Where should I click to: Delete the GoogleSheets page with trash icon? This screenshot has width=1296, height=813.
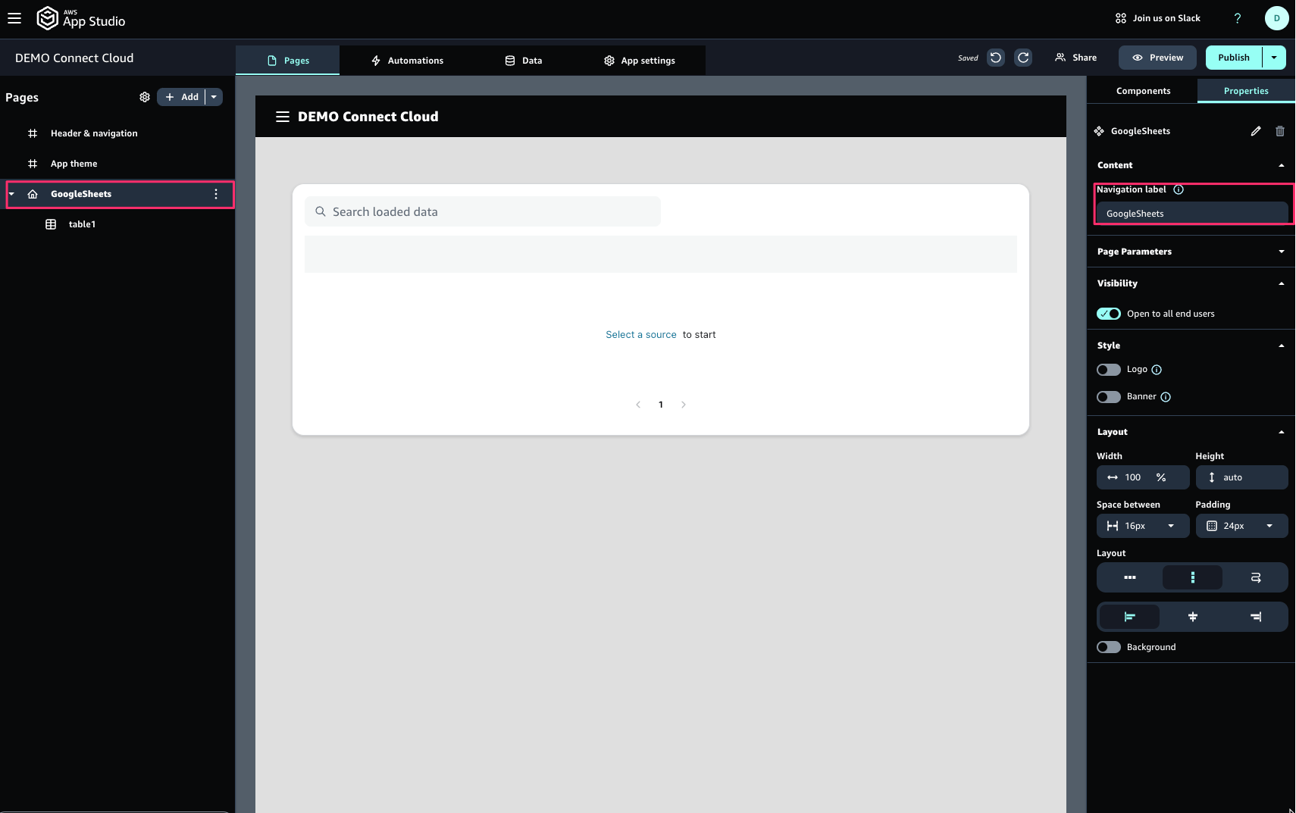pos(1280,131)
